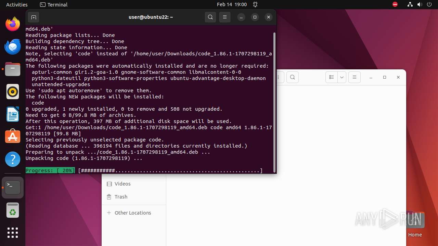438x246 pixels.
Task: Open Rhythmbox music player in the dock
Action: [13, 92]
